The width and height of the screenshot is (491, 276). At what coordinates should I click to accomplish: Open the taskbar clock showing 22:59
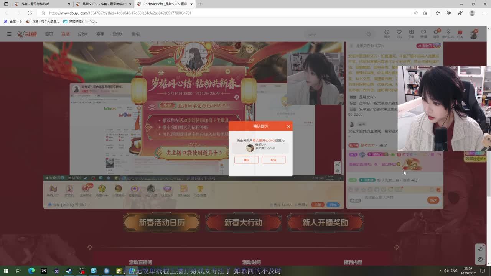point(468,271)
